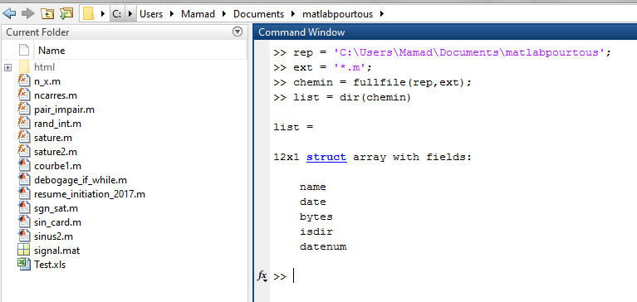
Task: Select the html folder icon
Action: (24, 67)
